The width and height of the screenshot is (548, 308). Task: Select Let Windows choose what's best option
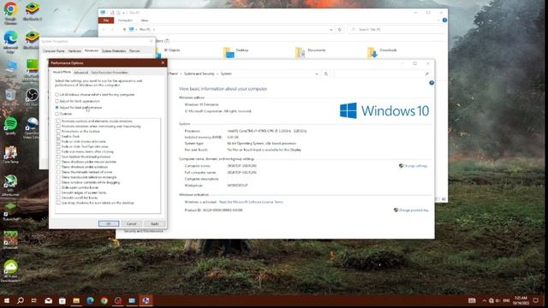click(x=95, y=95)
